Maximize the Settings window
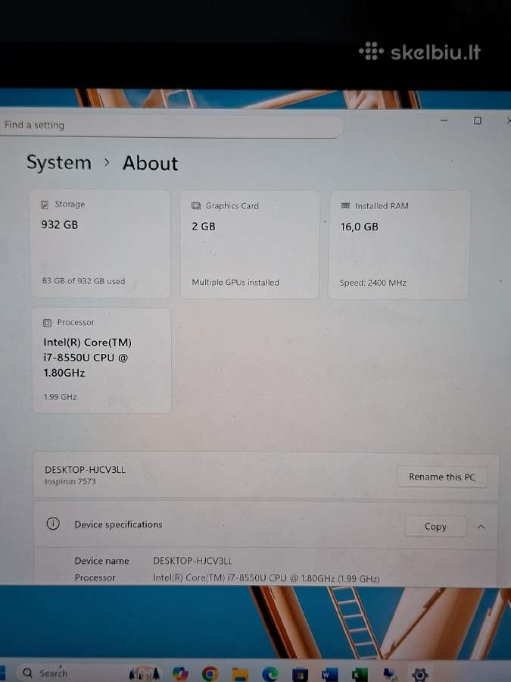Screen dimensions: 511x682 click(477, 120)
